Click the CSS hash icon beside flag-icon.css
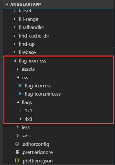Screen dimensions: 115x165 click(20, 85)
